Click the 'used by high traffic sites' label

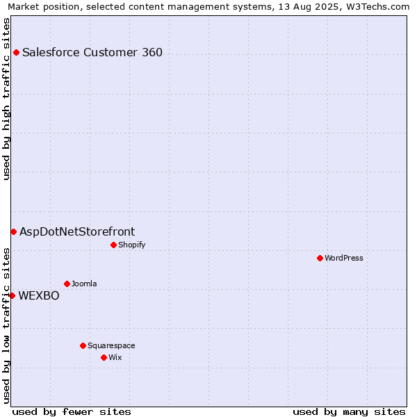[6, 99]
